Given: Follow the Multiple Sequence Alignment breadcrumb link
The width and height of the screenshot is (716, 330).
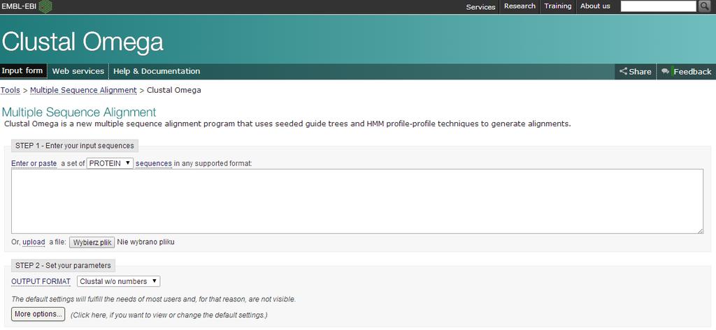Looking at the screenshot, I should click(x=84, y=90).
